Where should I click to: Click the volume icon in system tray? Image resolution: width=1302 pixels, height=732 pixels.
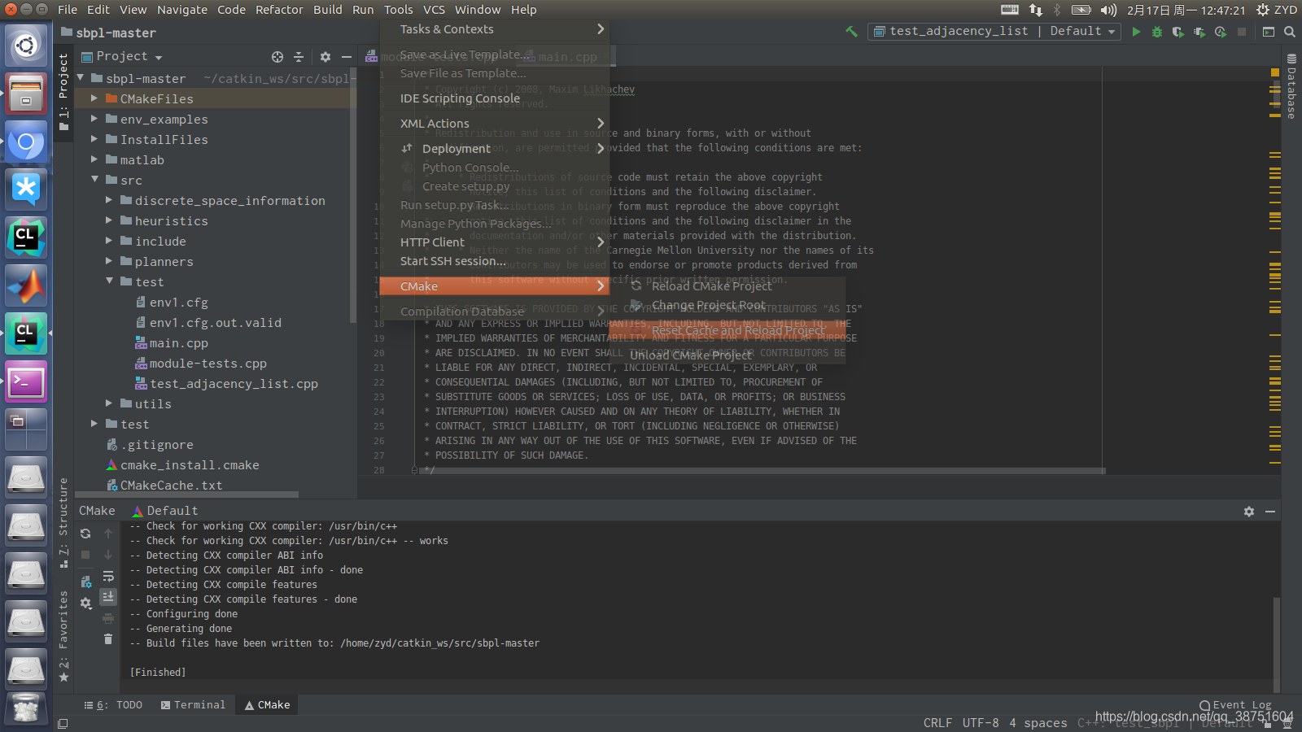pyautogui.click(x=1108, y=10)
